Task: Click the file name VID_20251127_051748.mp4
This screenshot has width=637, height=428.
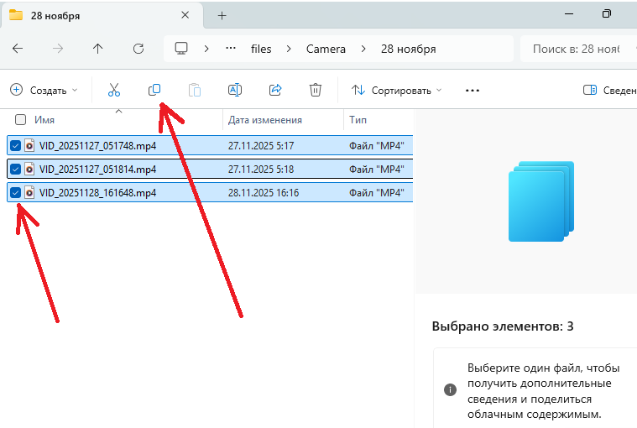Action: (97, 146)
